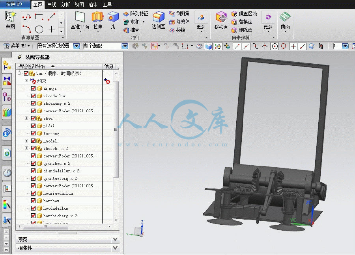Uncheck the xiaodailun component checkbox
Image resolution: width=355 pixels, height=255 pixels.
click(33, 96)
